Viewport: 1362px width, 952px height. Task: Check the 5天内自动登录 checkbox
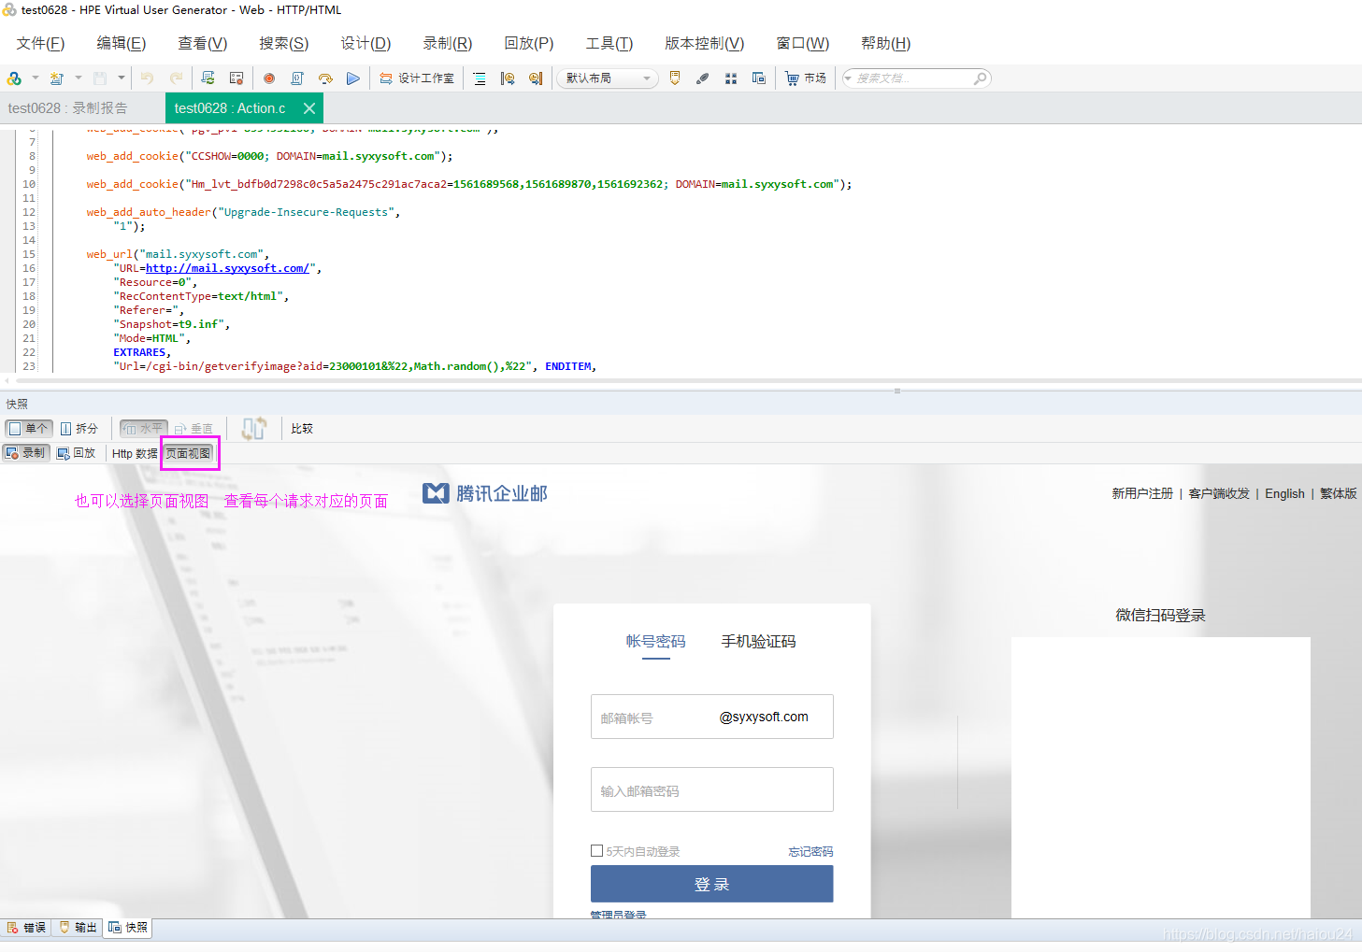pyautogui.click(x=596, y=851)
